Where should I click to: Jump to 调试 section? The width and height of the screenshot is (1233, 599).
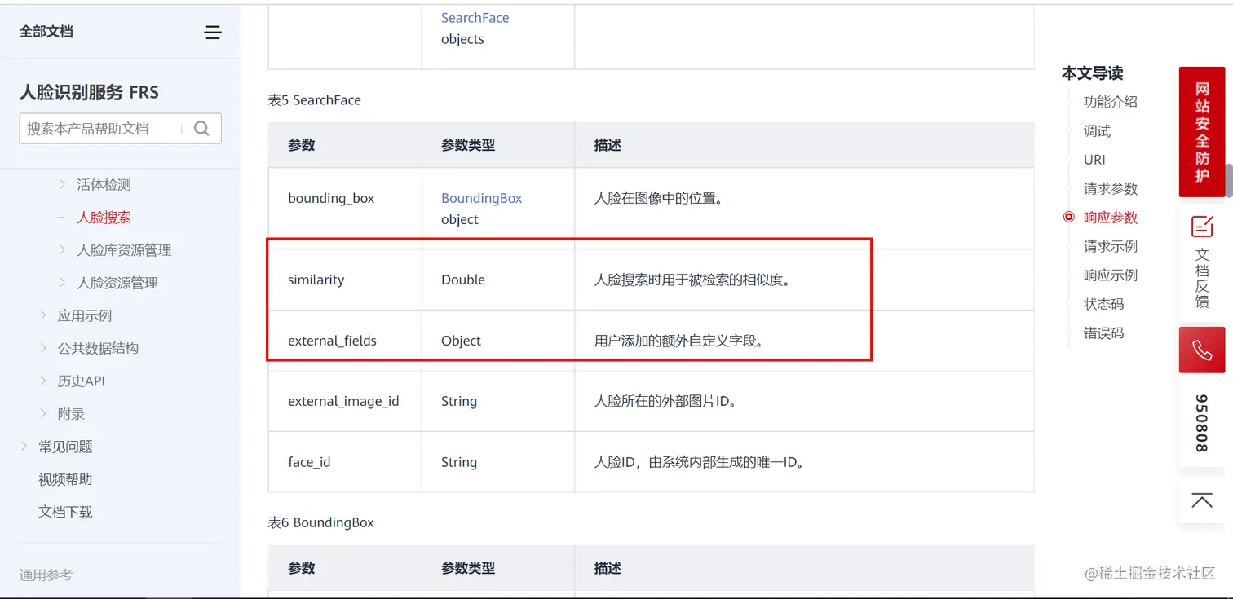(1097, 131)
